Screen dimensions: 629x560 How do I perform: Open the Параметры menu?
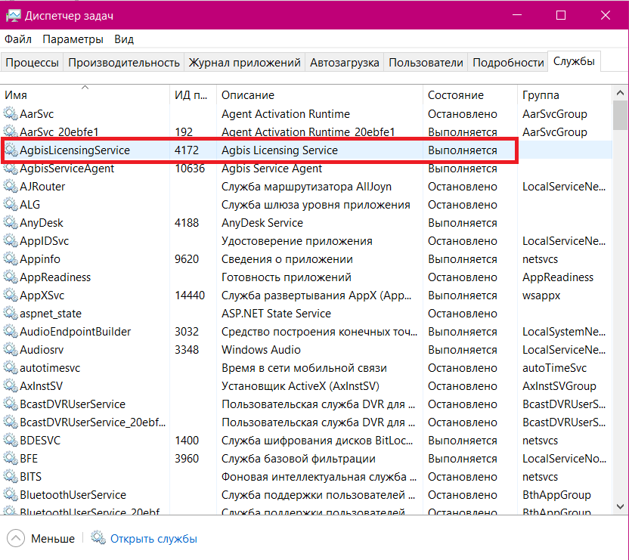(x=73, y=39)
